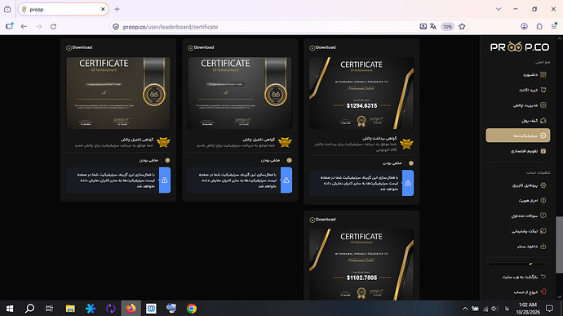The width and height of the screenshot is (563, 316).
Task: Click the translate page icon in address bar
Action: (x=433, y=27)
